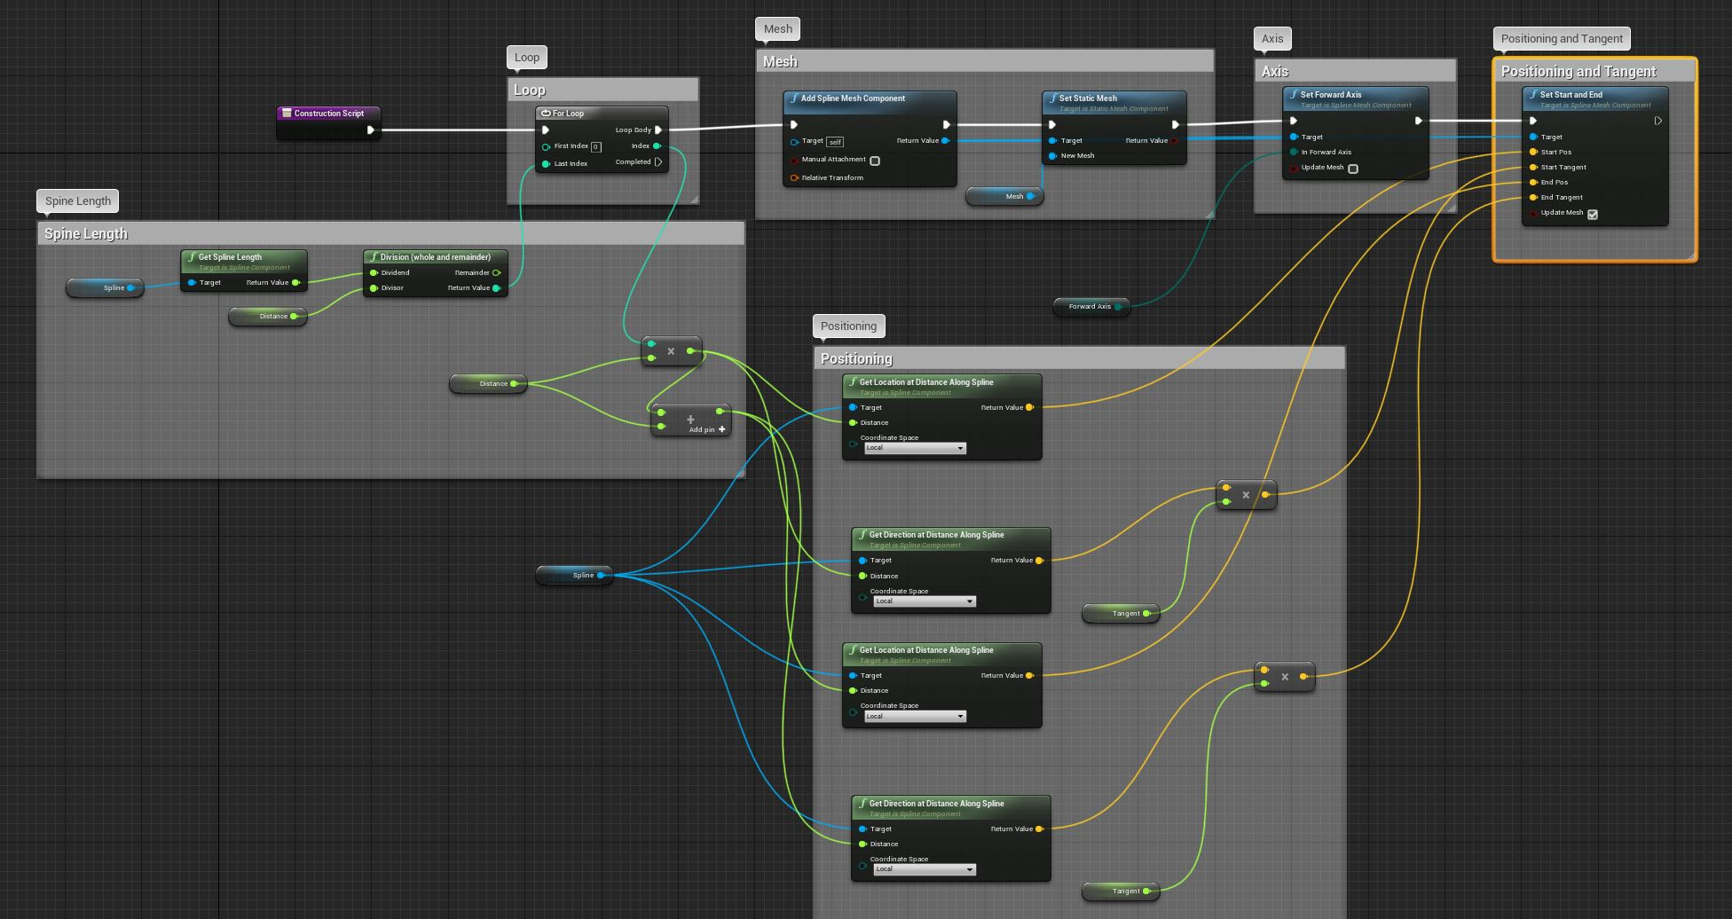Click the add node output pin
Screen dimensions: 1732x919
(x=720, y=412)
